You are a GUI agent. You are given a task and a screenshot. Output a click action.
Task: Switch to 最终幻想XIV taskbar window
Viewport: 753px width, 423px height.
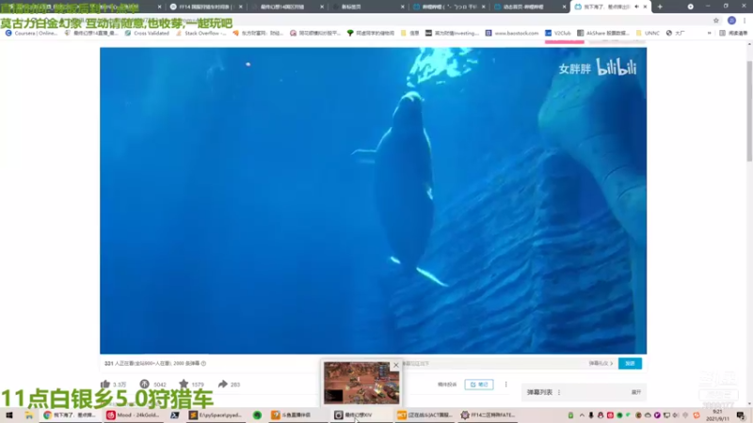click(x=361, y=415)
